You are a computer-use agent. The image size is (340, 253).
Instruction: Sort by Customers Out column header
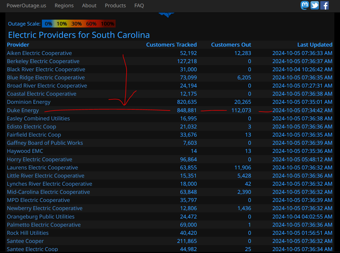(x=231, y=45)
